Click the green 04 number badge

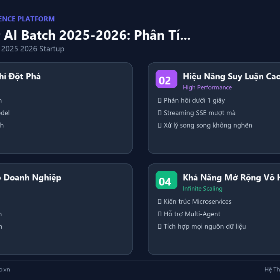tap(166, 180)
